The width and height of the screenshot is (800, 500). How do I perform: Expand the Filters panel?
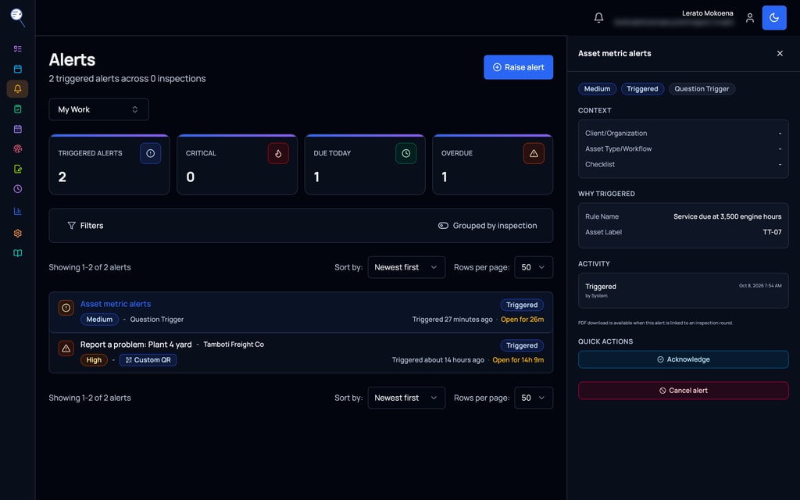click(85, 226)
